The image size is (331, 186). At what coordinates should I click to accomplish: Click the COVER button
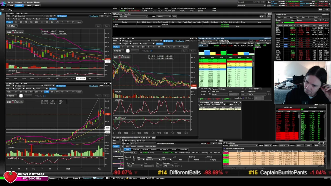click(227, 99)
